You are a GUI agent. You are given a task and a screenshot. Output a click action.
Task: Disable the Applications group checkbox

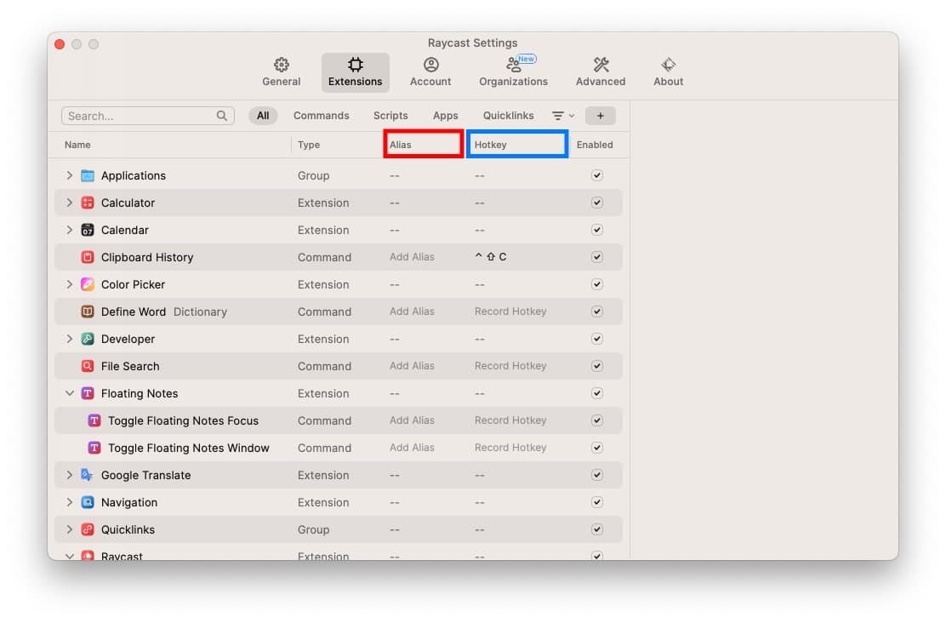(596, 175)
